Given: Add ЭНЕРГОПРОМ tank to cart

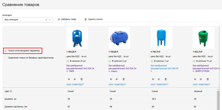Looking at the screenshot, I should [195, 79].
